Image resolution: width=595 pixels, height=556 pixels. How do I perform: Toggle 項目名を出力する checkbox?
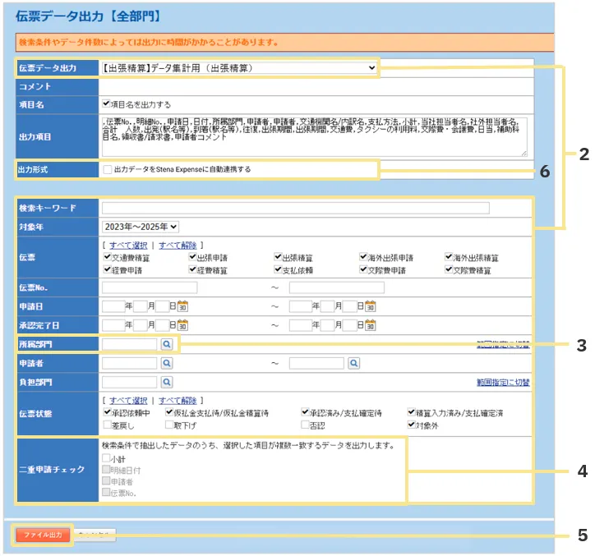pyautogui.click(x=107, y=104)
